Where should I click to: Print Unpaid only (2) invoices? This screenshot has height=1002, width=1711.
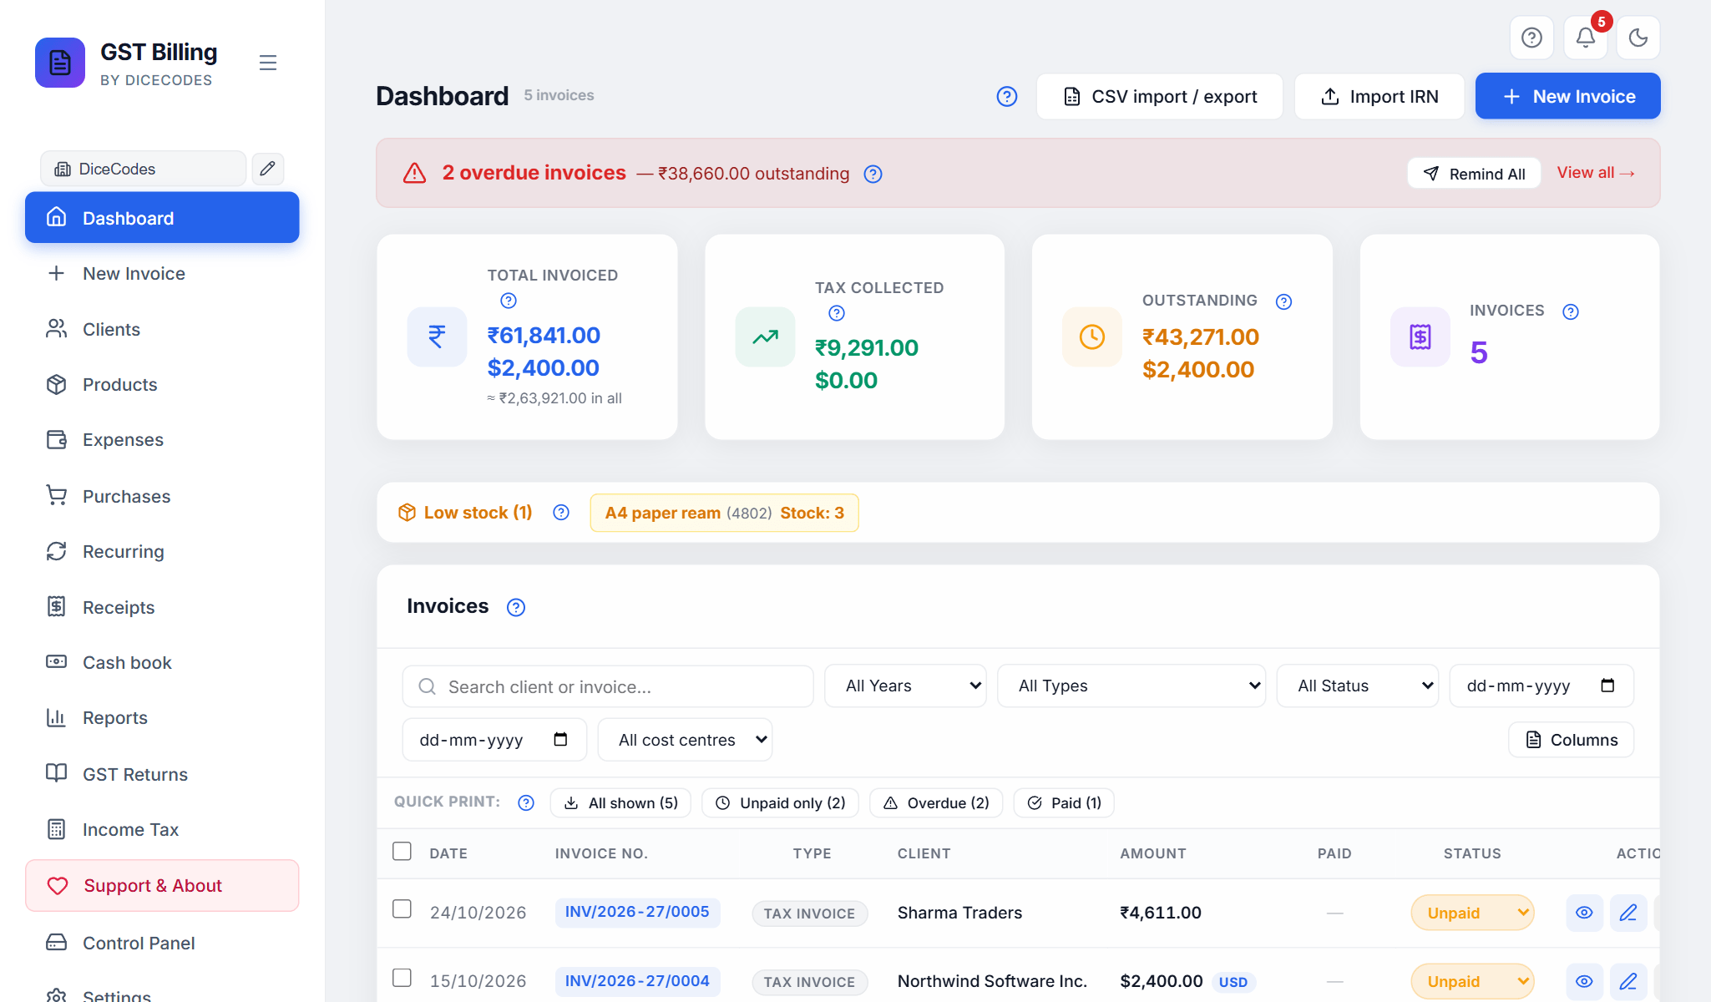[x=780, y=802]
